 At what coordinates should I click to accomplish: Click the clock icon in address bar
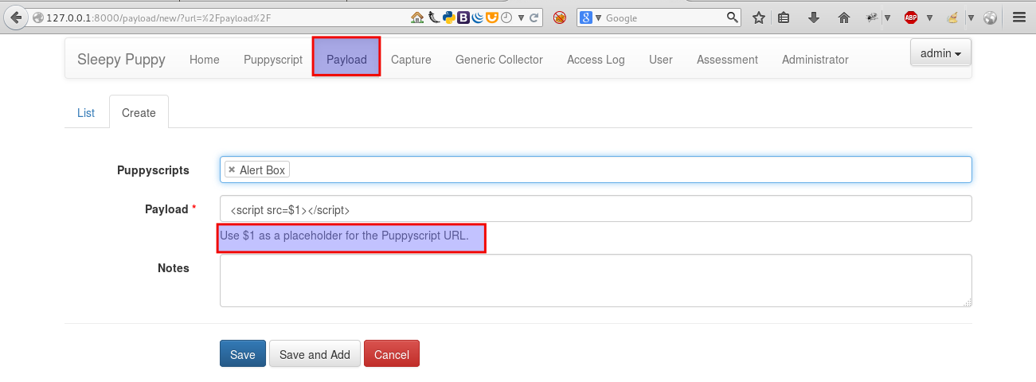pos(506,17)
